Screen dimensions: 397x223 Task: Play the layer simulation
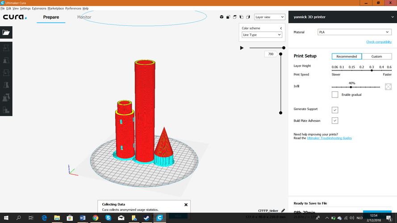(242, 48)
